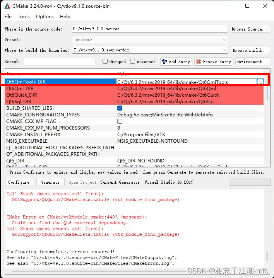The width and height of the screenshot is (274, 278).
Task: Click the Debug;Release;MinSizeRel;RelWithDebInfo value
Action: coord(165,115)
